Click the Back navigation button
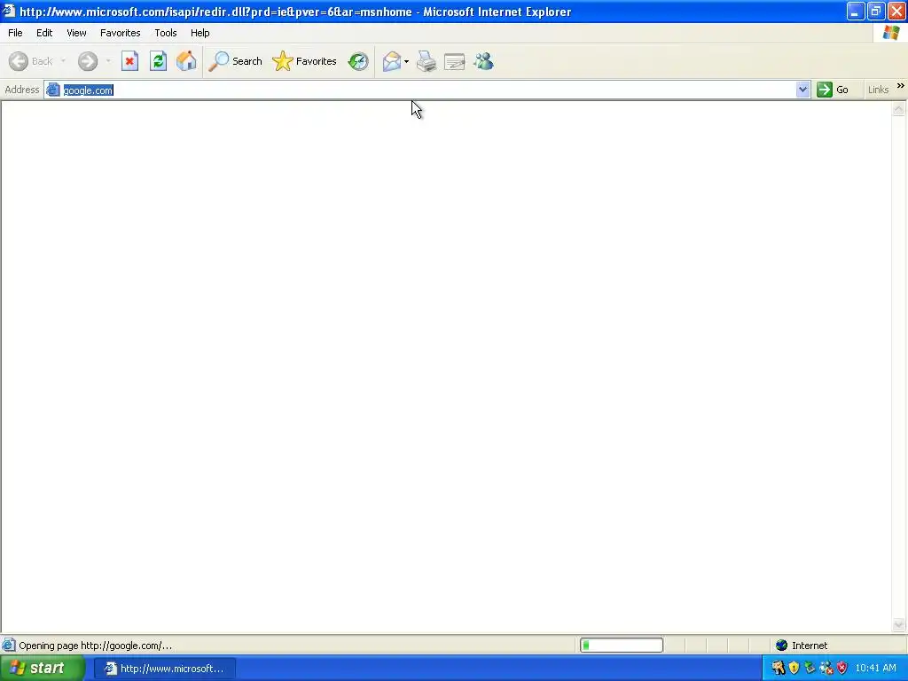Screen dimensions: 908x681 pos(31,61)
